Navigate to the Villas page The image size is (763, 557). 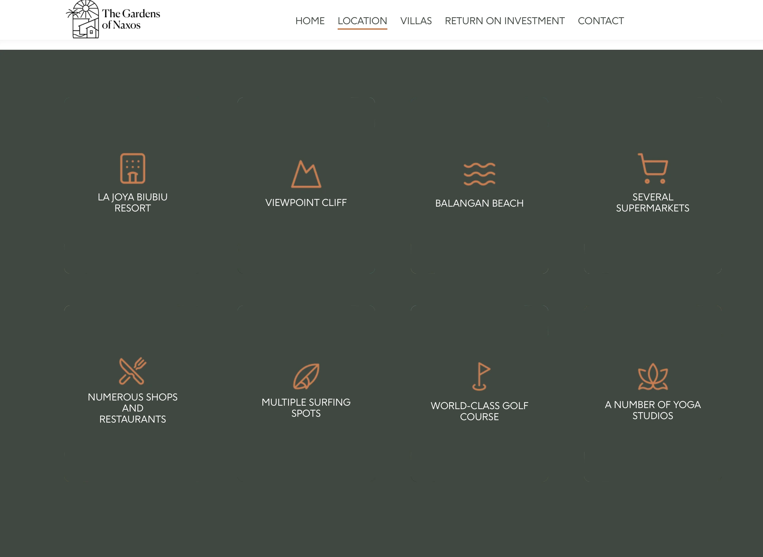pyautogui.click(x=416, y=21)
